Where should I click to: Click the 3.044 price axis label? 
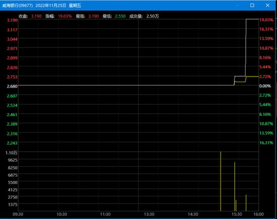click(12, 39)
